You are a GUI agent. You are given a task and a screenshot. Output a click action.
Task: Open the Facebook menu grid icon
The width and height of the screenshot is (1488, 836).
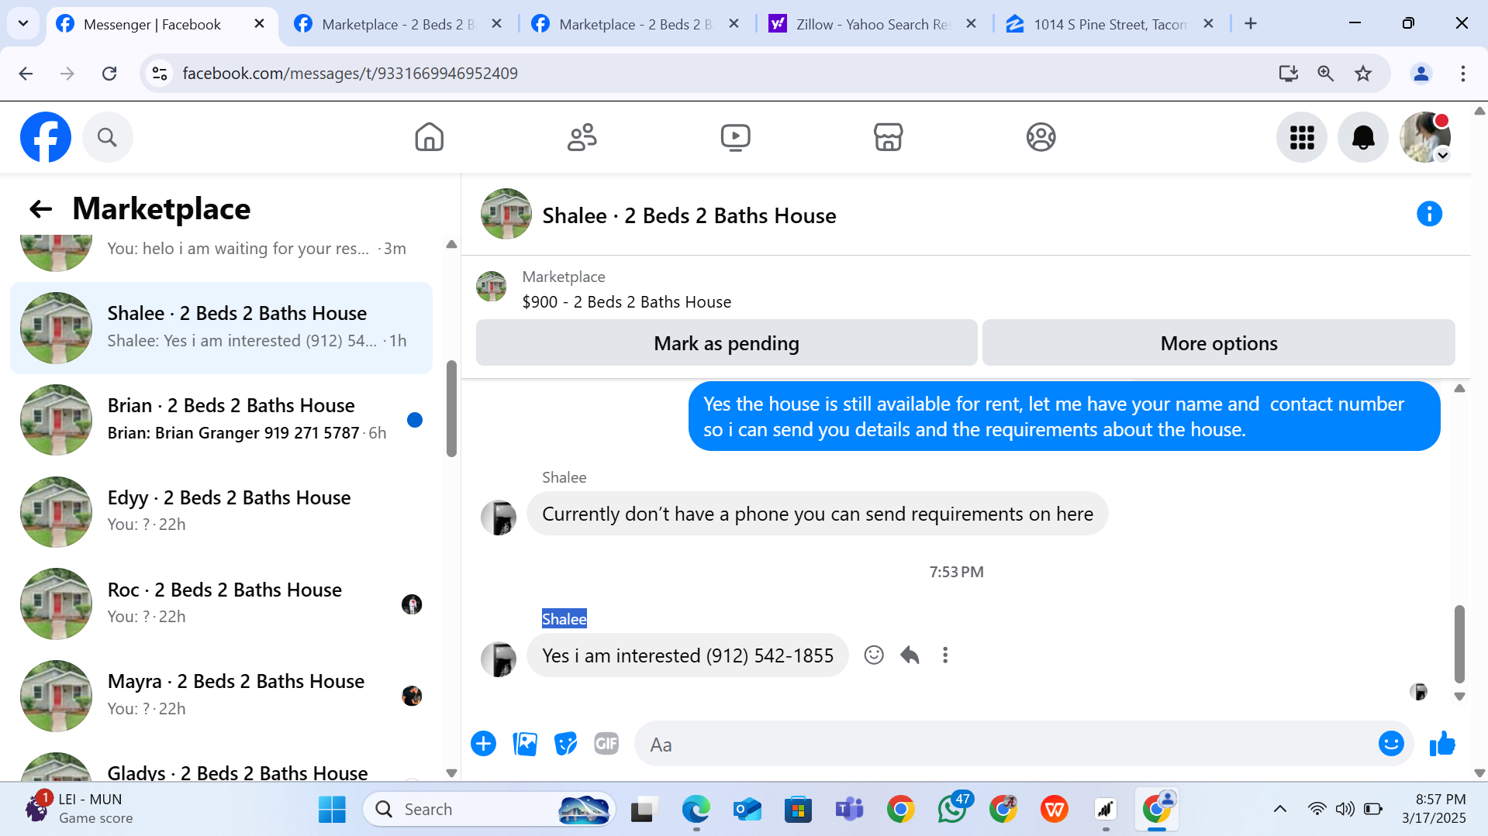point(1302,137)
